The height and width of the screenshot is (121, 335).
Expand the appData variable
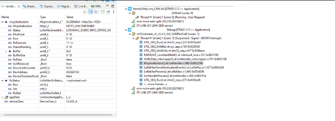pyautogui.click(x=2, y=97)
